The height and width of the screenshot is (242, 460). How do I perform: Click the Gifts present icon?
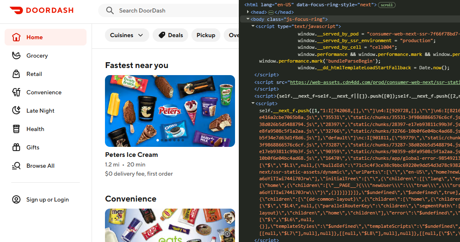pos(16,147)
